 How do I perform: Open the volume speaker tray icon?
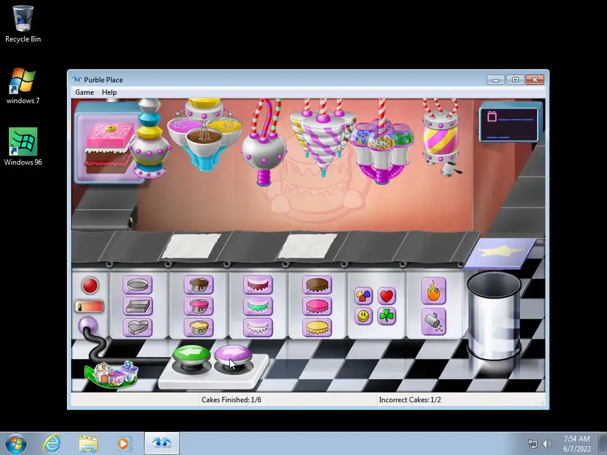(x=547, y=444)
